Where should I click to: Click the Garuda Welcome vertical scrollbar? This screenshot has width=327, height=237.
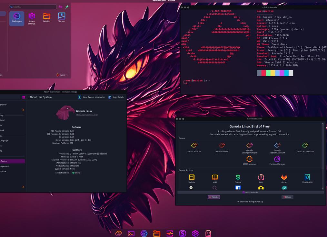click(322, 155)
